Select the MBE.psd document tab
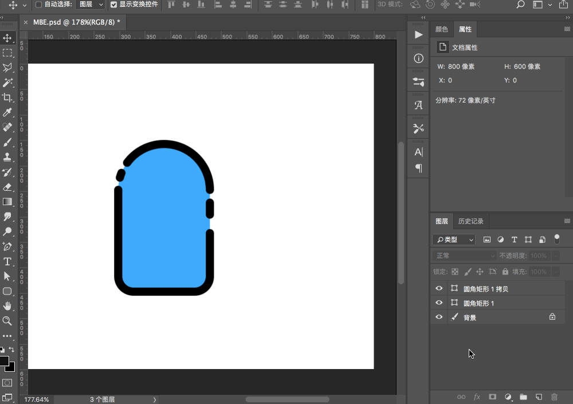 coord(76,22)
